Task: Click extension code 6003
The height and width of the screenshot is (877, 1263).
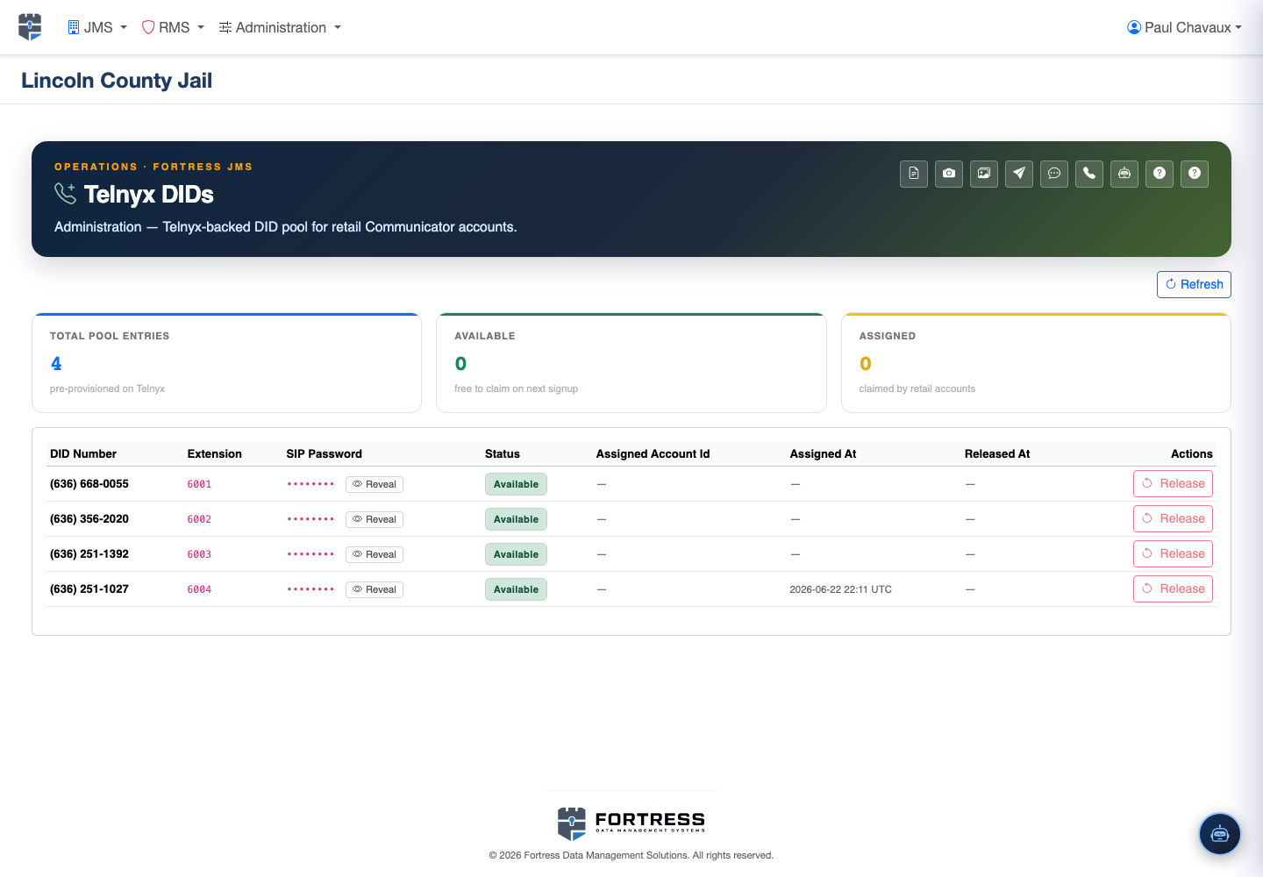Action: (x=199, y=554)
